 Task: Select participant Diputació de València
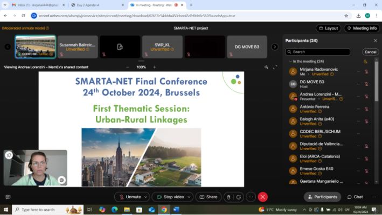point(329,146)
